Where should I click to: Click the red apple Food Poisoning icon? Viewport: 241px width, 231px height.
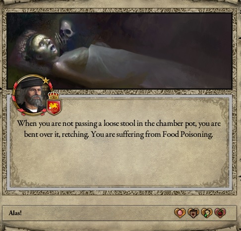(x=220, y=213)
